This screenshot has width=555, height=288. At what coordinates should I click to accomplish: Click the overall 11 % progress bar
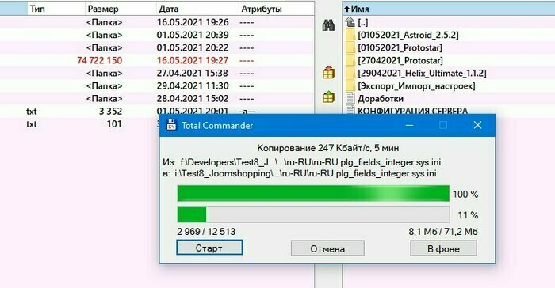point(313,214)
